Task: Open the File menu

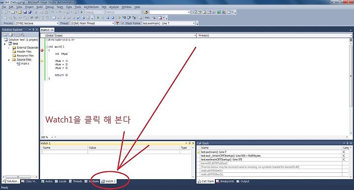Action: point(4,7)
